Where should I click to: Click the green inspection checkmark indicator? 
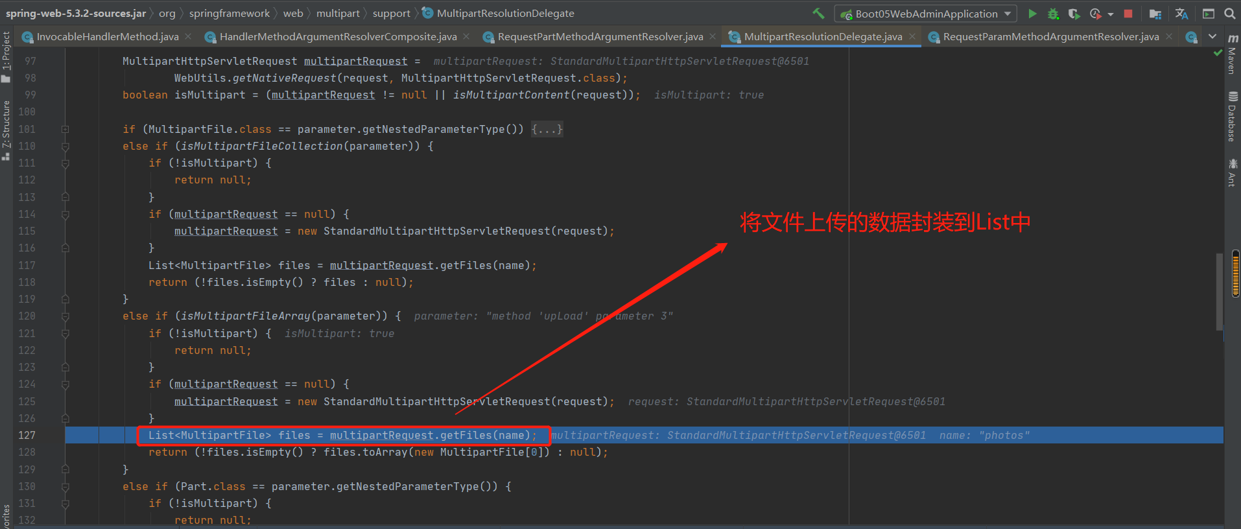[x=1218, y=53]
